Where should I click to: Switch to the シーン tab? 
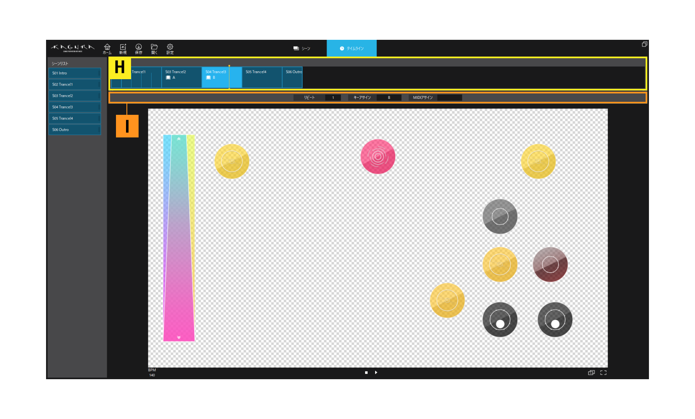point(302,48)
